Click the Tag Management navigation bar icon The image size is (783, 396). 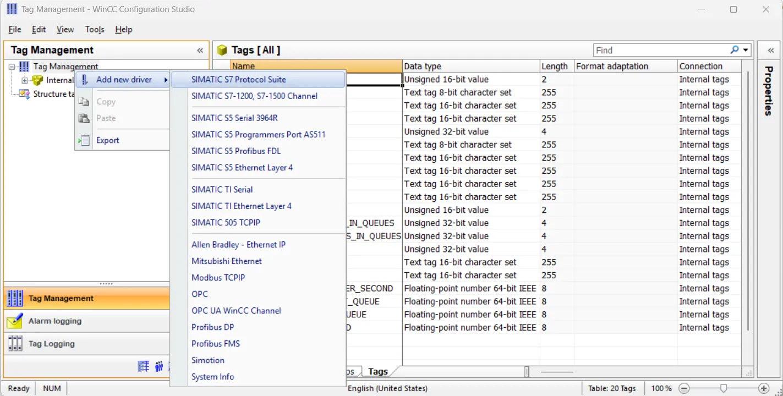pyautogui.click(x=15, y=298)
